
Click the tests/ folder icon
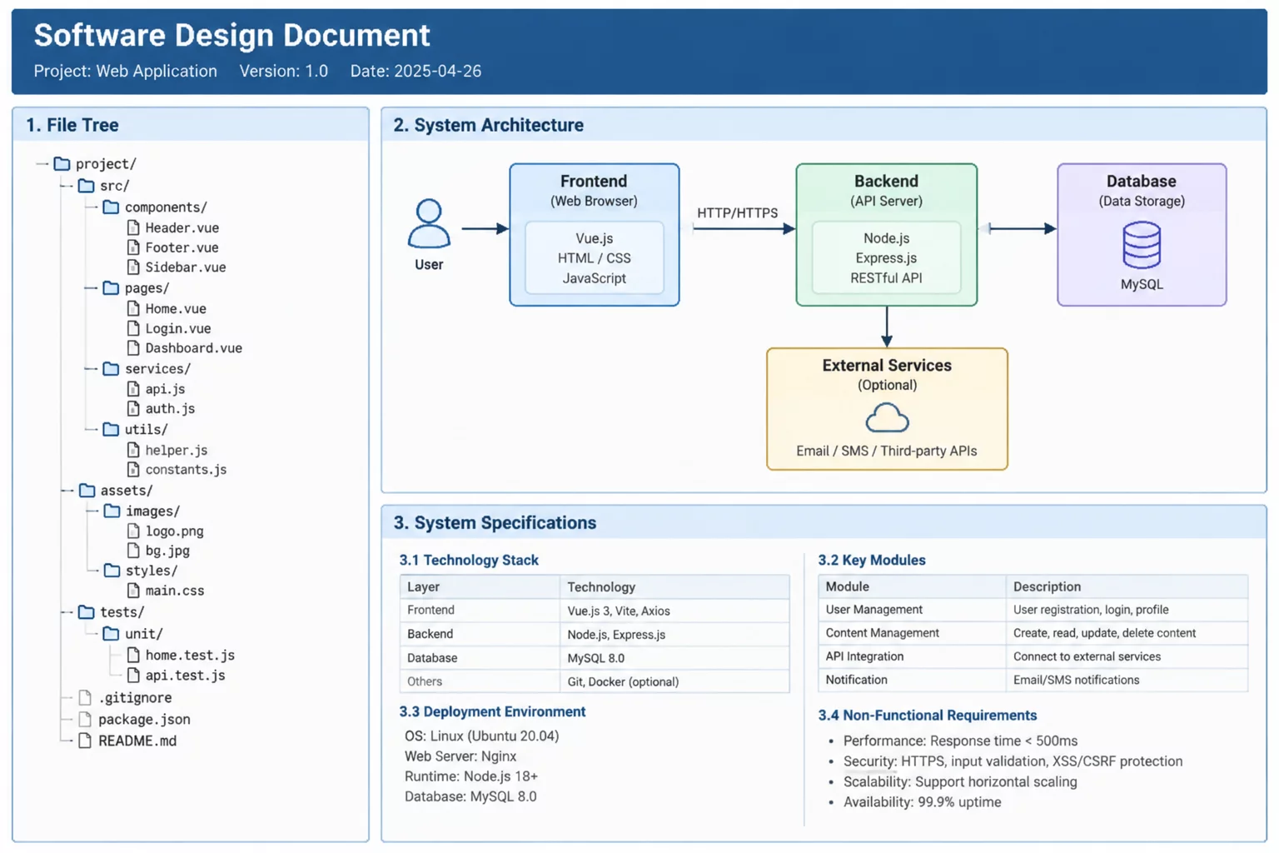pos(86,612)
